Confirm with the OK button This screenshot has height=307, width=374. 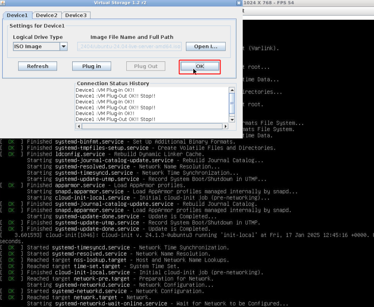click(200, 66)
